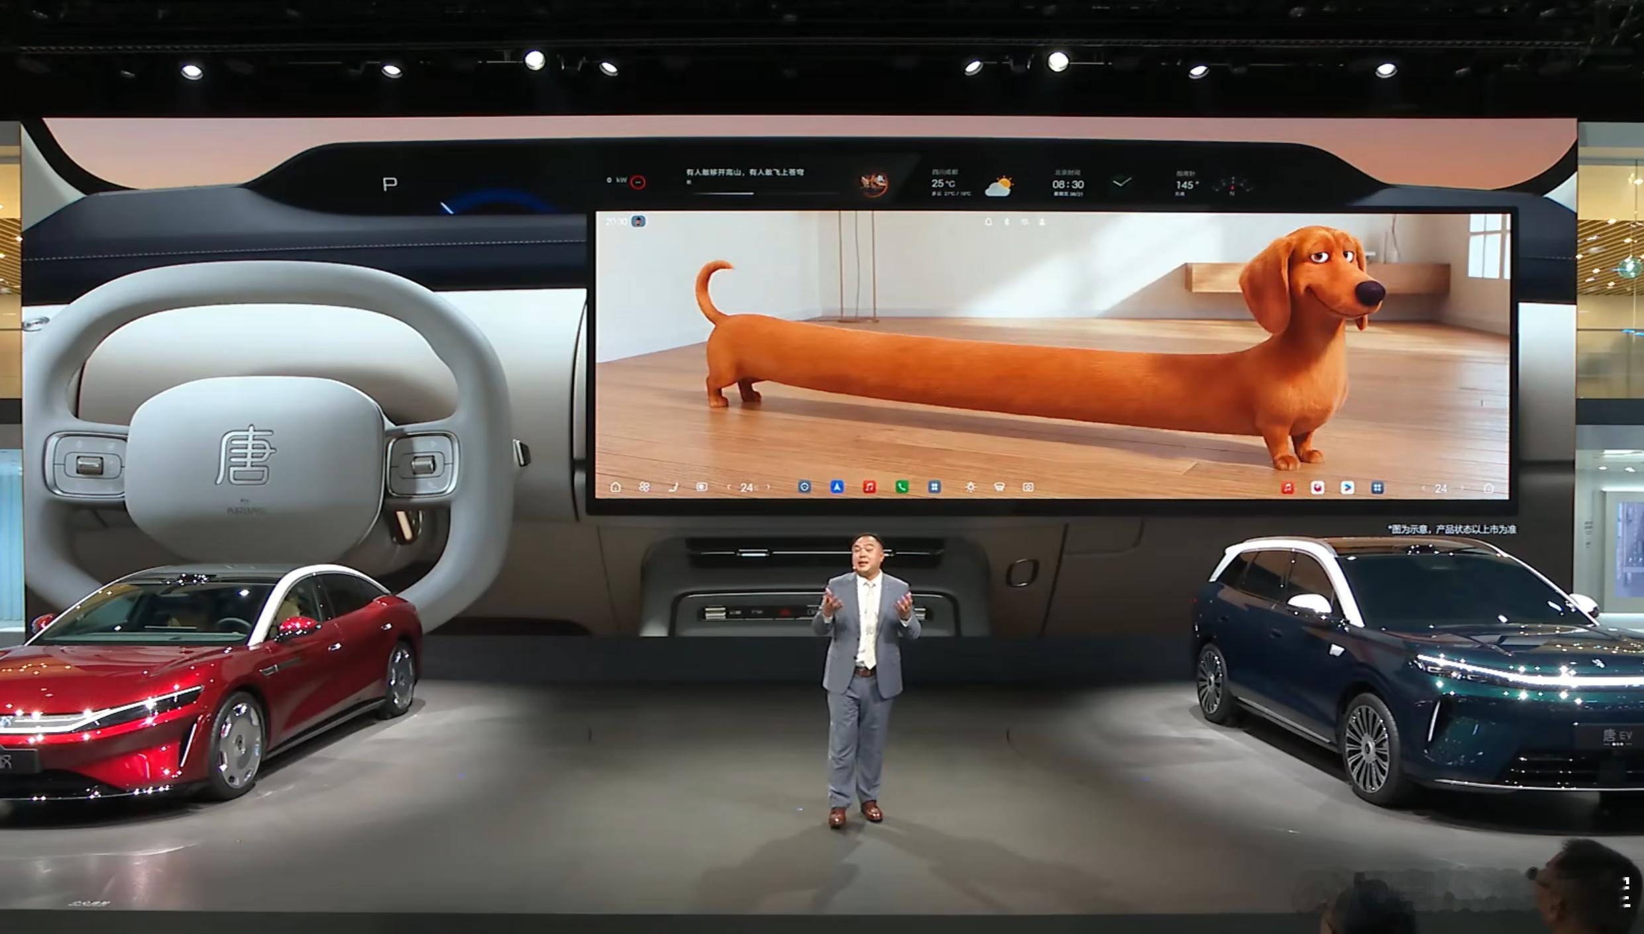Raise the driver-side temperature with the right arrow
The image size is (1644, 934).
point(769,487)
